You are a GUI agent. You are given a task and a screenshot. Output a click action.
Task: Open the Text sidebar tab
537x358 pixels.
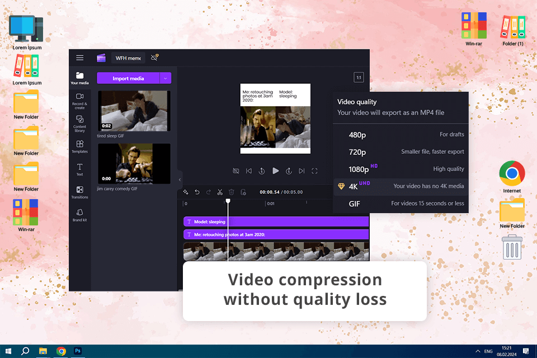pyautogui.click(x=80, y=169)
